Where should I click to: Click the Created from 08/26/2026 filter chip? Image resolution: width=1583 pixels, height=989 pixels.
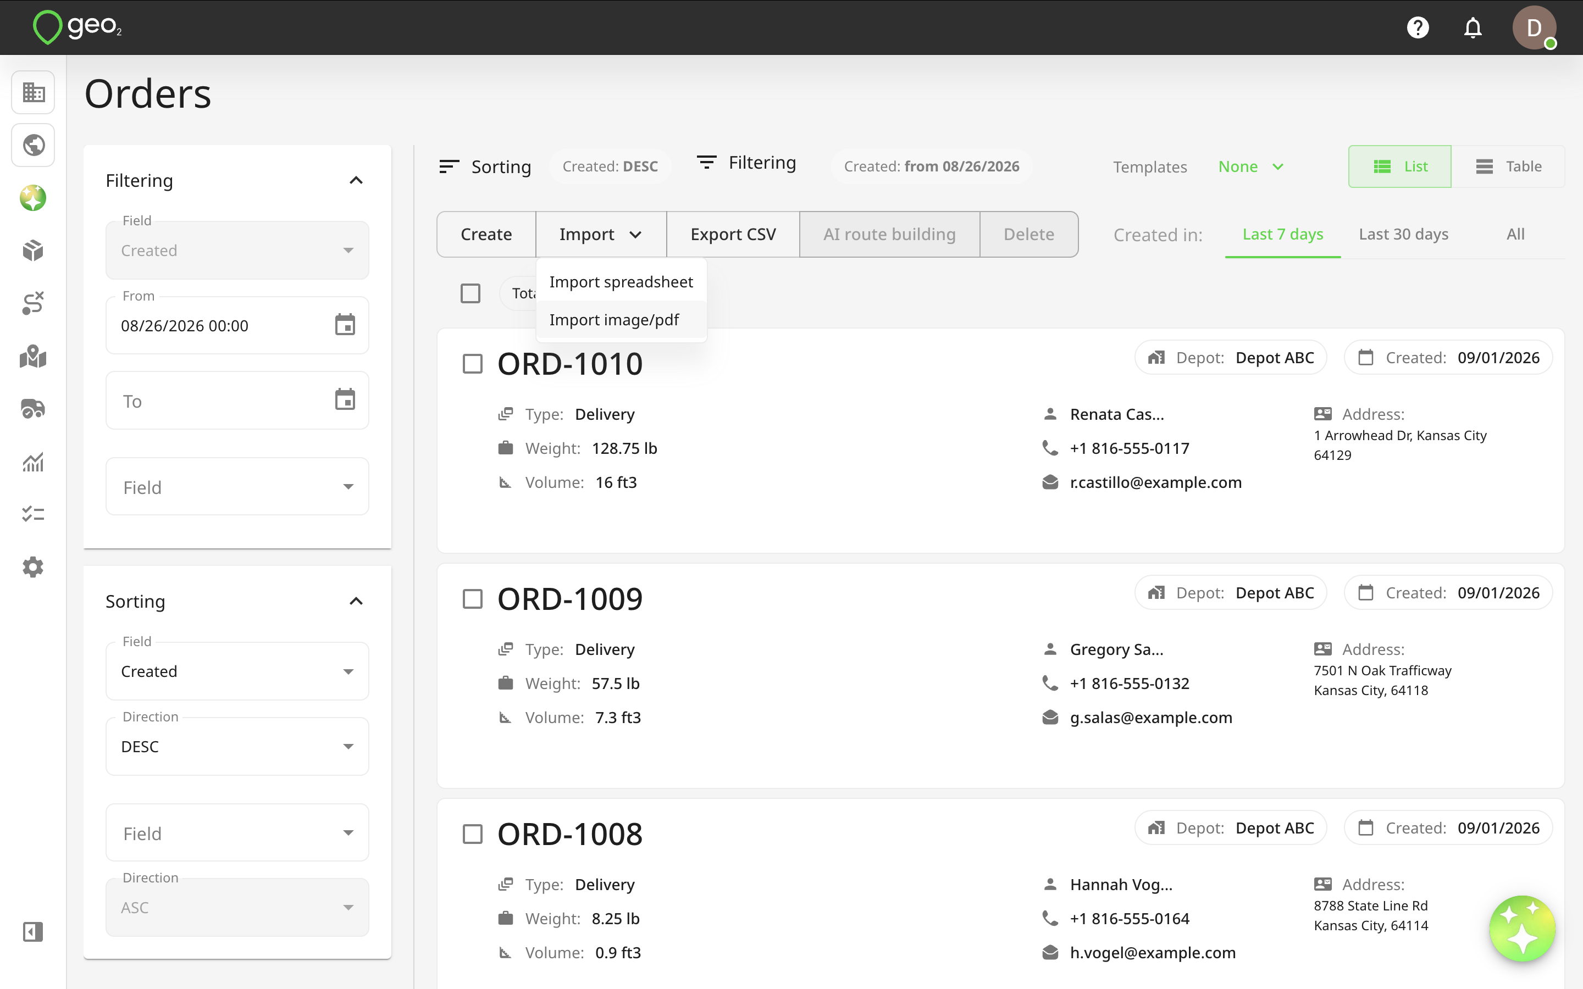(x=931, y=166)
